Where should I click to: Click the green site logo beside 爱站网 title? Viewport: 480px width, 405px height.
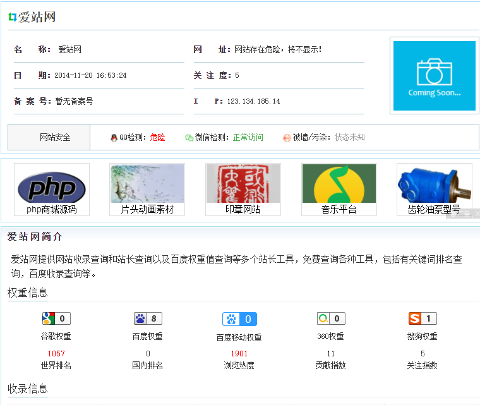pos(12,17)
